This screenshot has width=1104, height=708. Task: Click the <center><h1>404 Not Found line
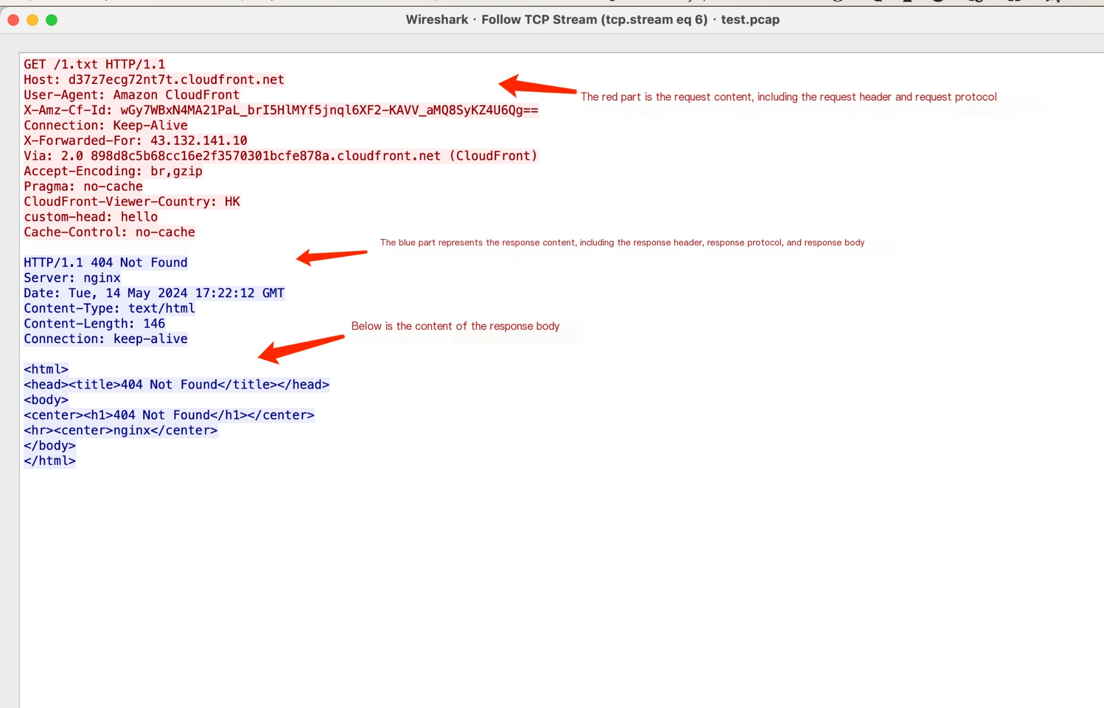click(169, 415)
